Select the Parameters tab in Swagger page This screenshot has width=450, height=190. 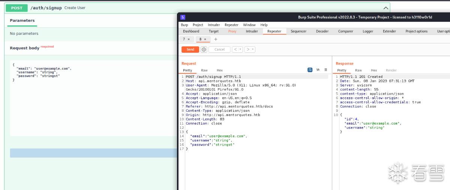pos(22,21)
